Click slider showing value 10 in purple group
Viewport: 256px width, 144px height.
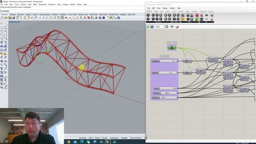pos(166,88)
